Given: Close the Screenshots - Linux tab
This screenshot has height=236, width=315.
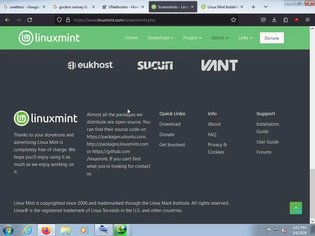Looking at the screenshot, I should [192, 7].
